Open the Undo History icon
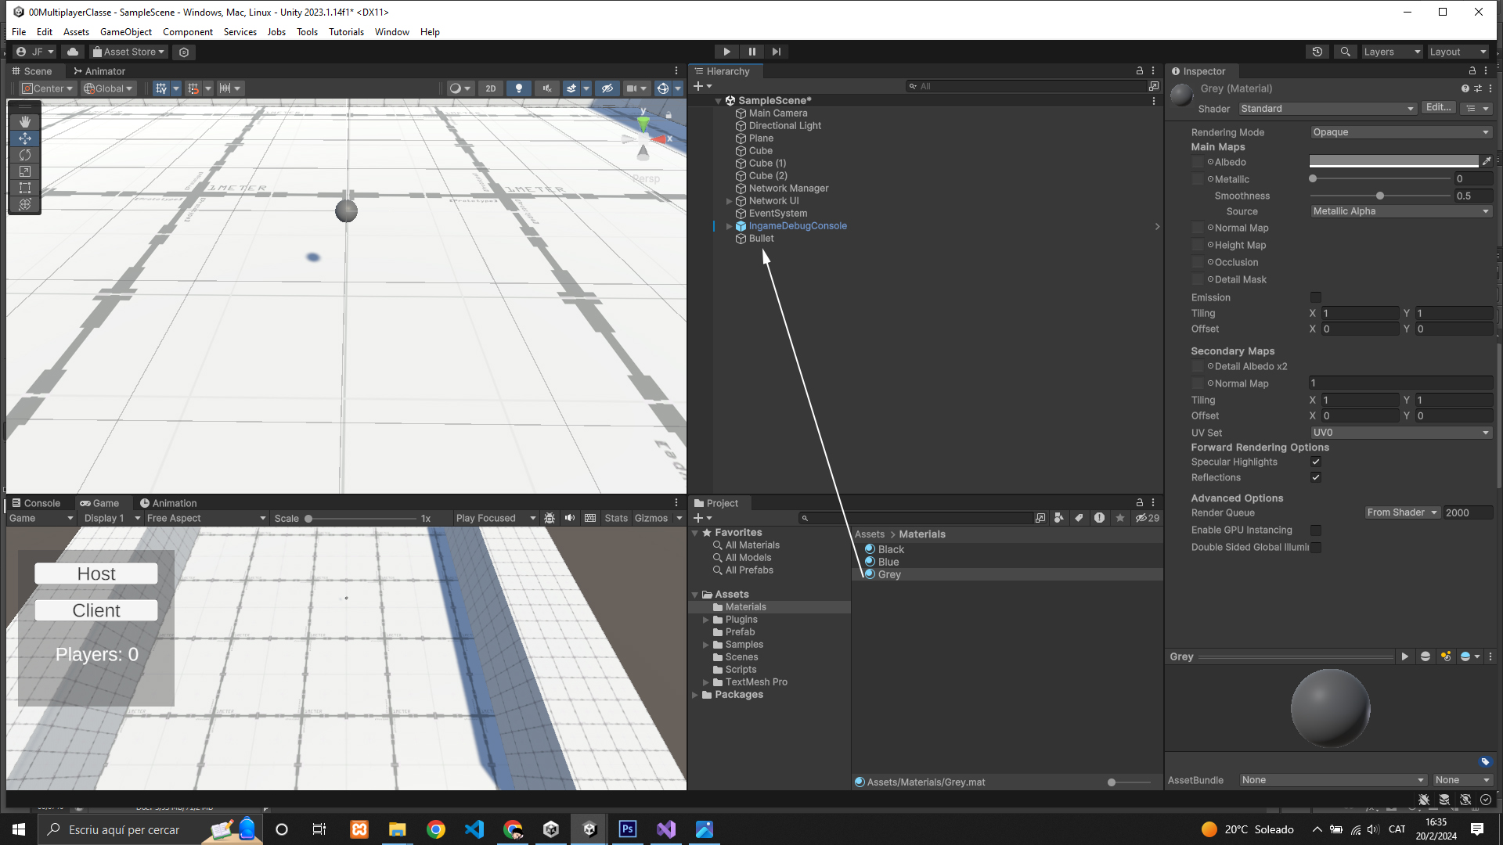Viewport: 1503px width, 845px height. click(x=1317, y=52)
